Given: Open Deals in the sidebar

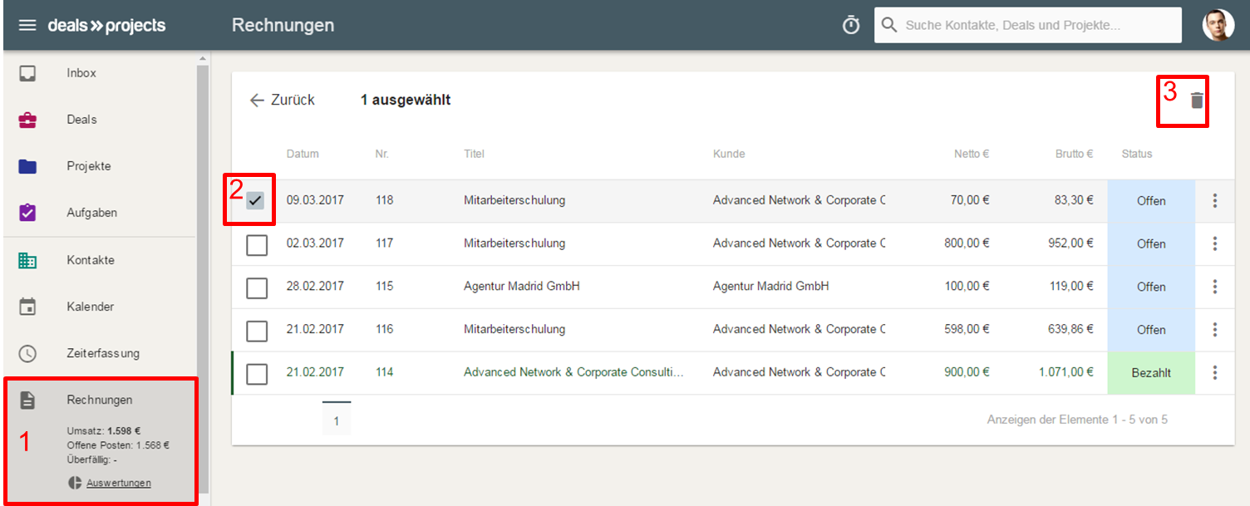Looking at the screenshot, I should coord(99,120).
